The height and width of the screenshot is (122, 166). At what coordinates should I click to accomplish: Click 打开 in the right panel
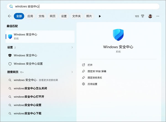90,65
